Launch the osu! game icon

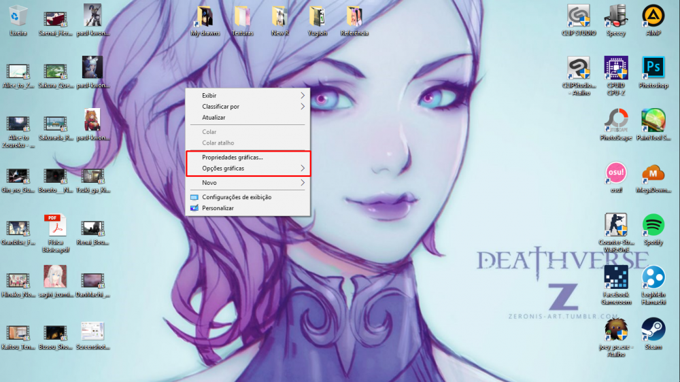click(616, 178)
